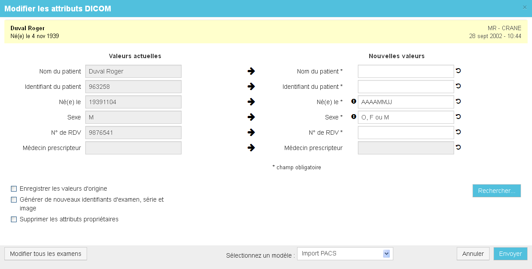Click current N° de RDV field 9876541
532x269 pixels.
tap(133, 133)
